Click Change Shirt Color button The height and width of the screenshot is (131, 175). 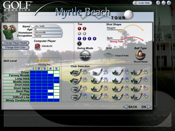click(x=15, y=47)
